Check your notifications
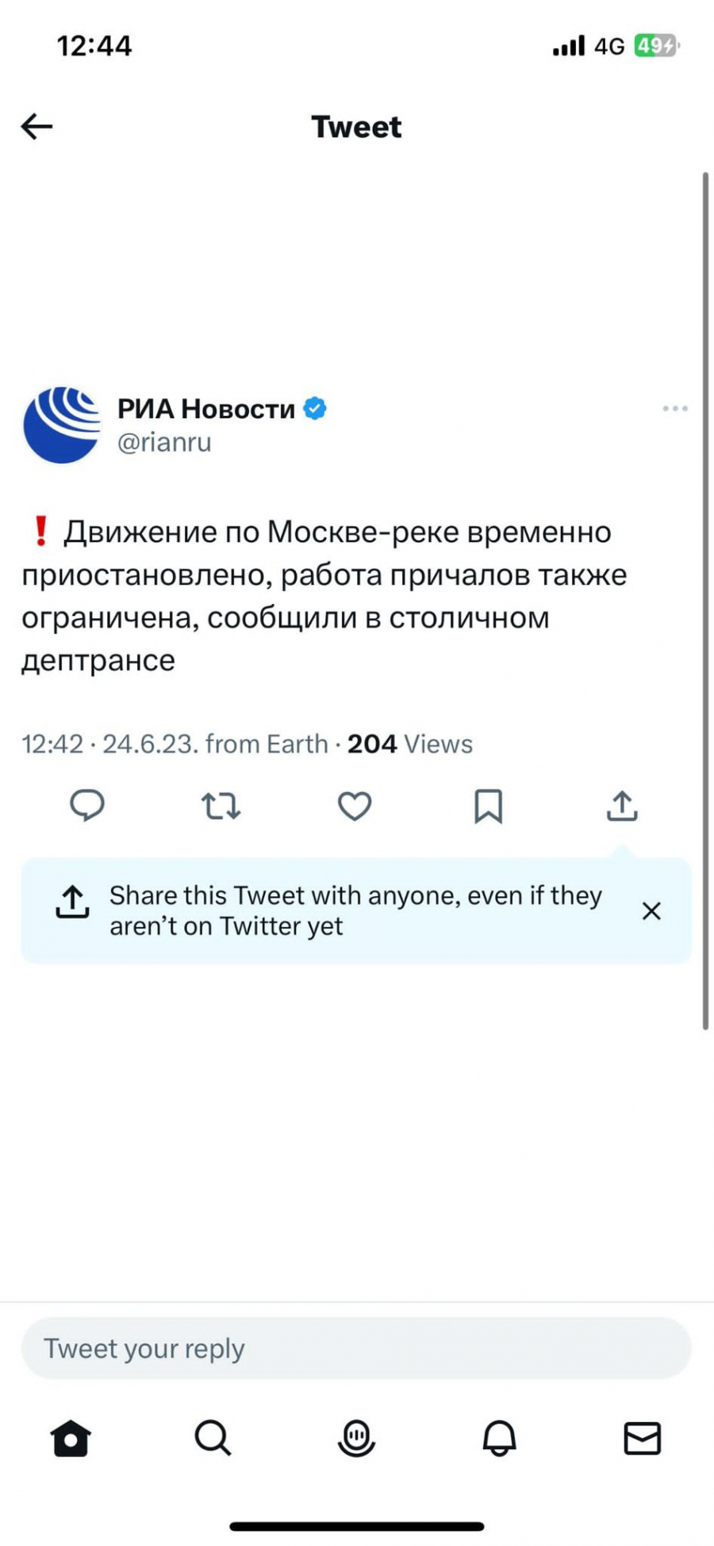This screenshot has height=1546, width=714. [x=499, y=1440]
